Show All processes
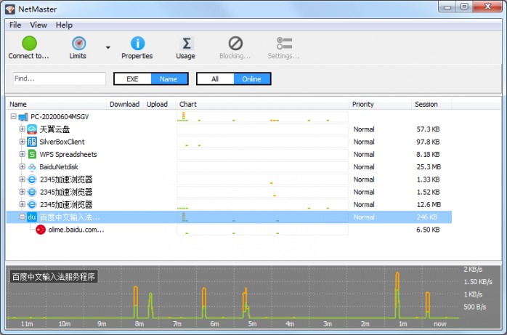 tap(215, 79)
